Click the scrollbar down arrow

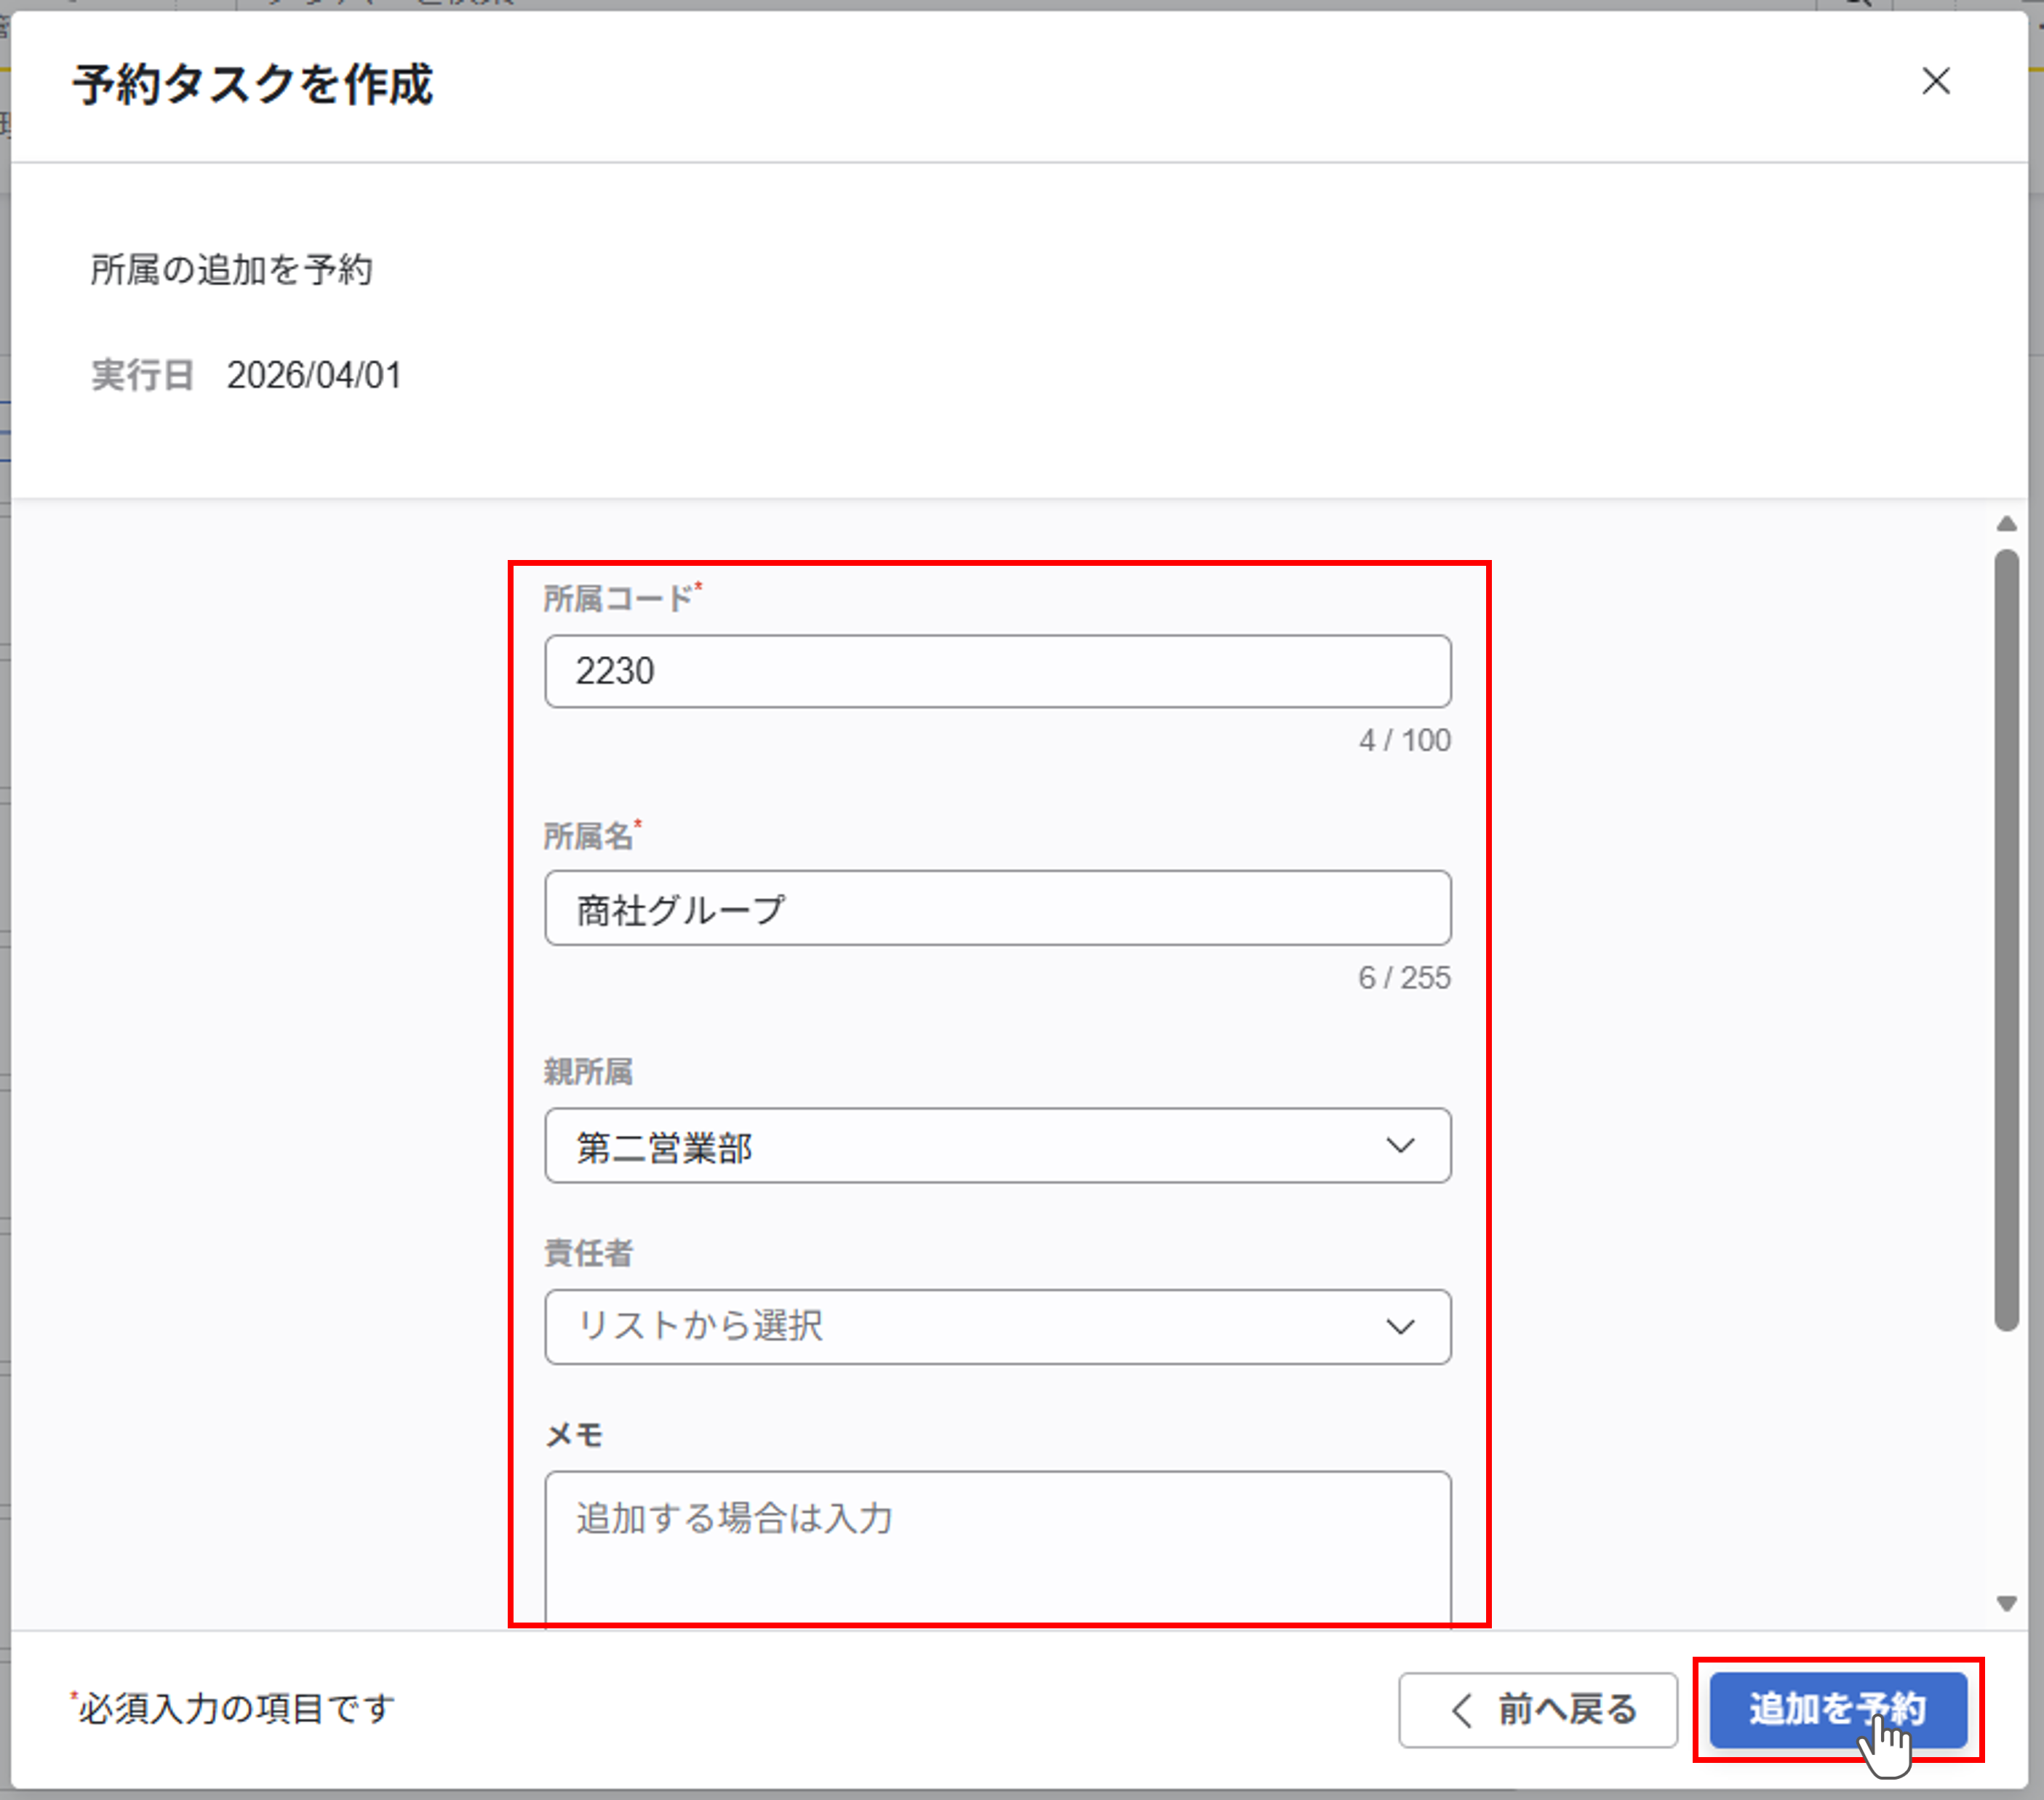[2006, 1603]
